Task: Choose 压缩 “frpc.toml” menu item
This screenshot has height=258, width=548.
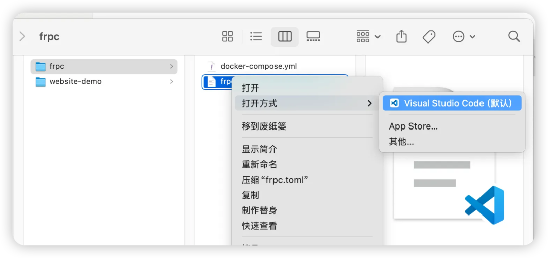Action: point(307,180)
